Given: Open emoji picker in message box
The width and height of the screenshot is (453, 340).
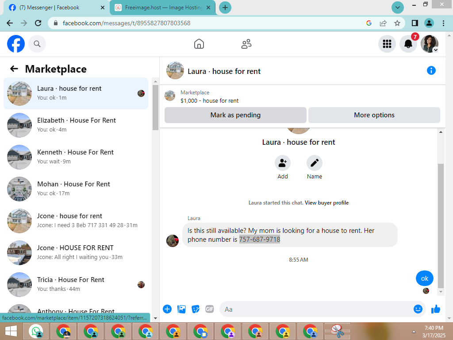Looking at the screenshot, I should click(418, 309).
